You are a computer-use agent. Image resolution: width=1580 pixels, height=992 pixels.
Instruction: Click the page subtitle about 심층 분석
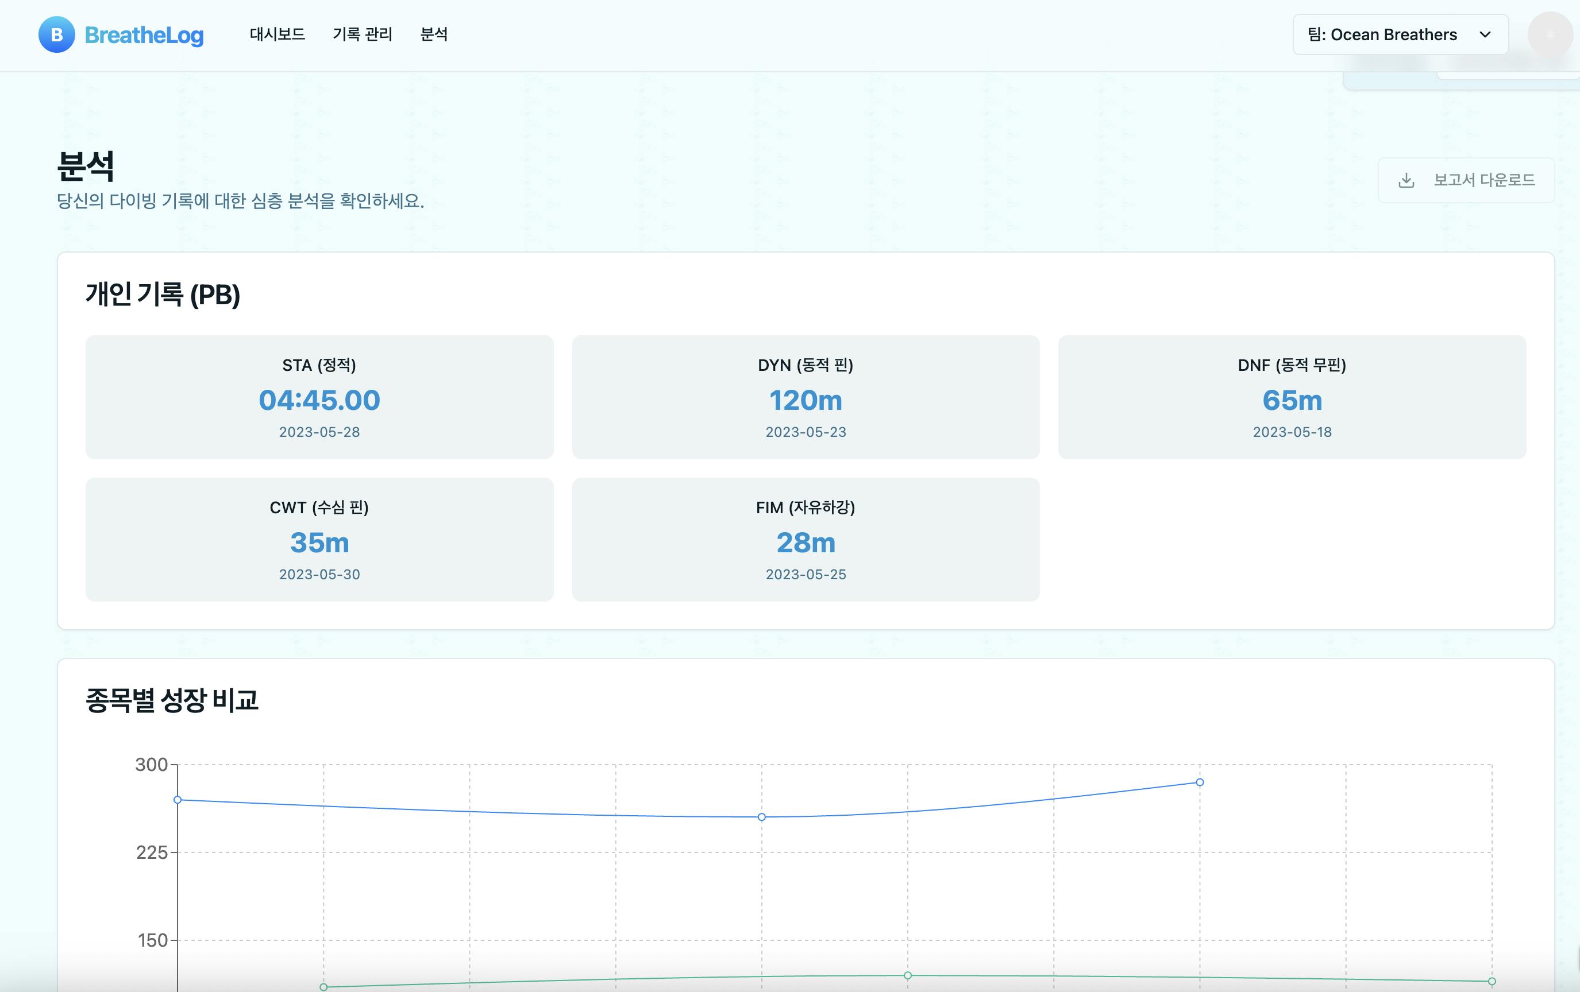coord(240,200)
